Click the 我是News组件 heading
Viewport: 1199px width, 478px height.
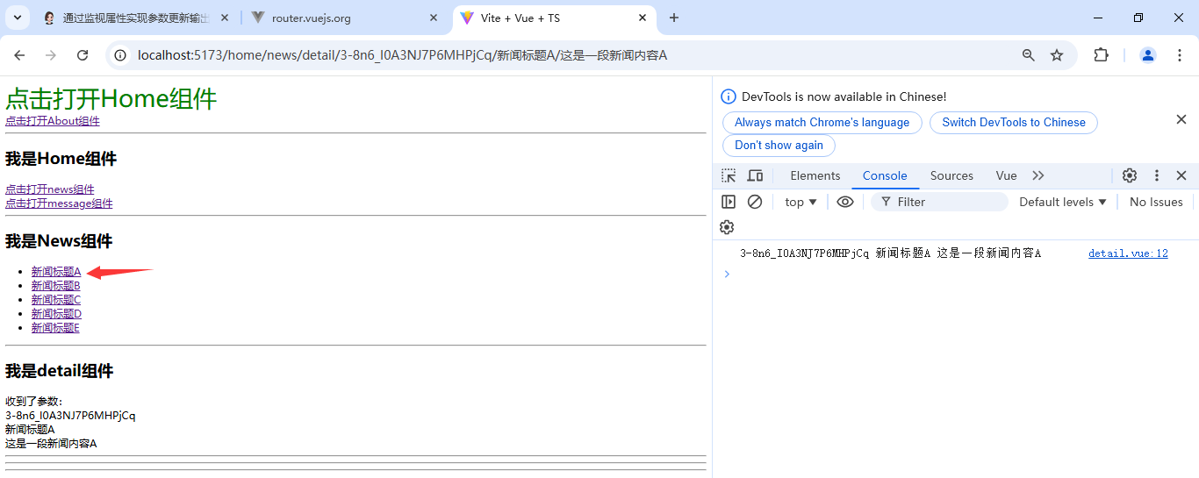click(59, 241)
